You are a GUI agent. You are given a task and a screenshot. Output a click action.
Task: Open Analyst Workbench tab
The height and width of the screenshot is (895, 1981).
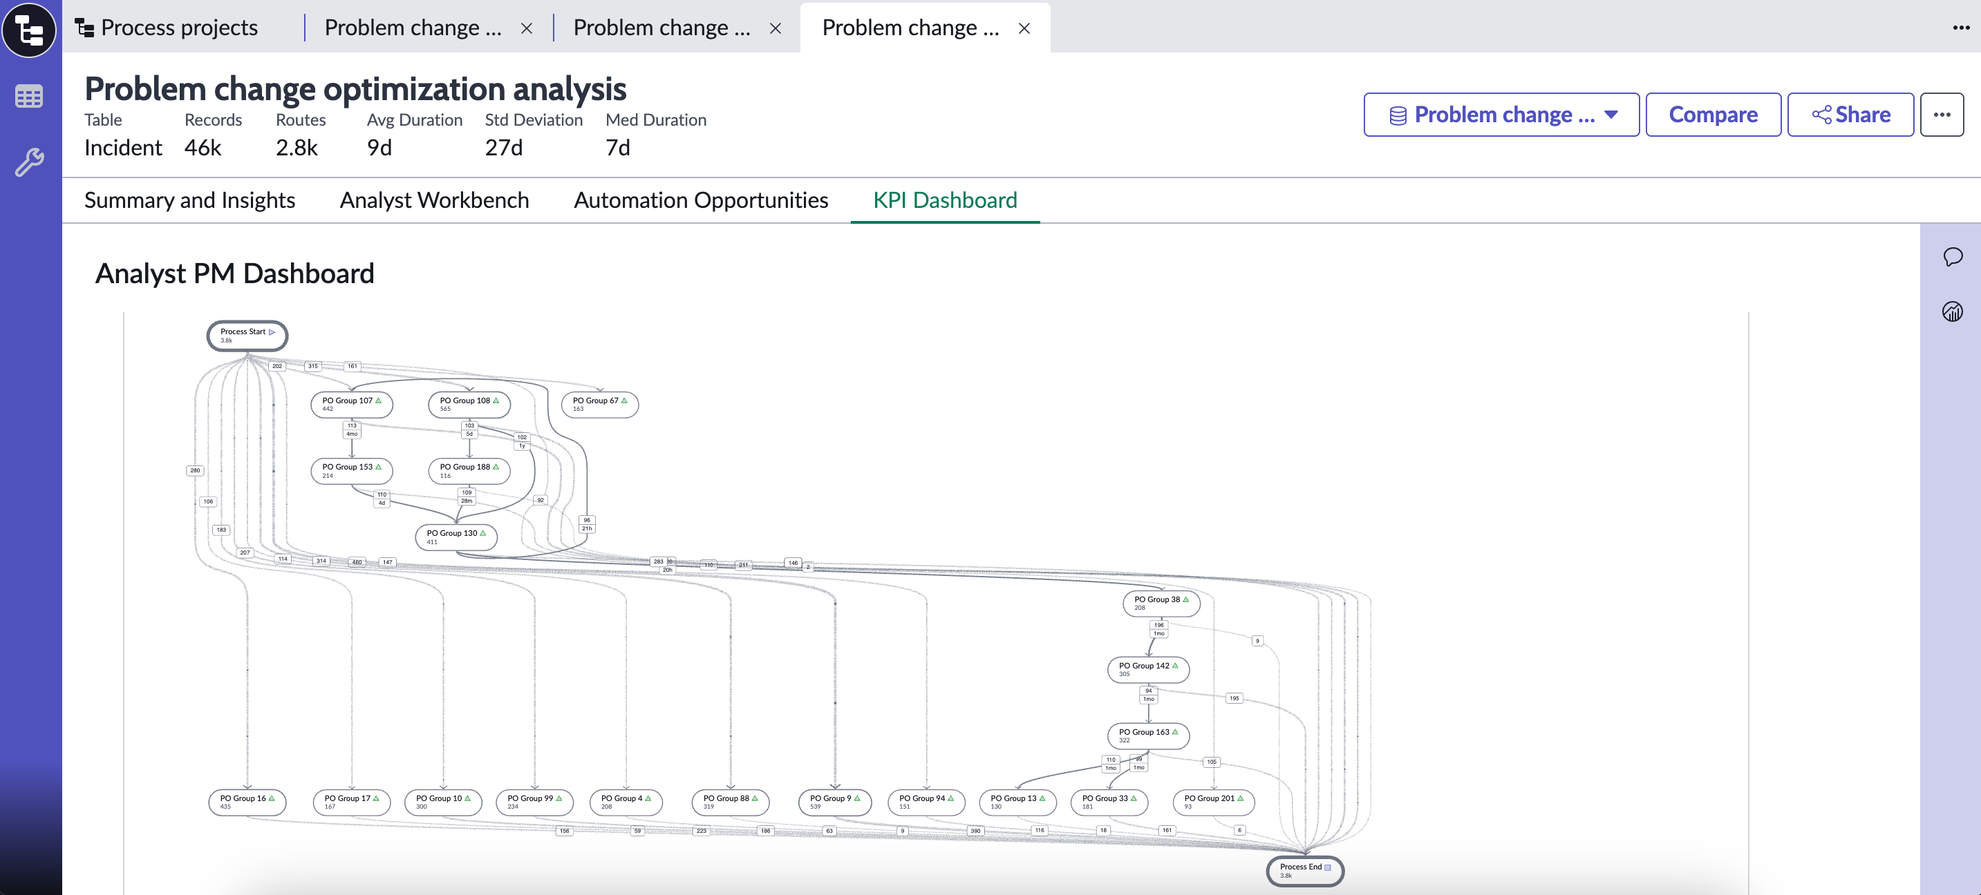click(435, 200)
